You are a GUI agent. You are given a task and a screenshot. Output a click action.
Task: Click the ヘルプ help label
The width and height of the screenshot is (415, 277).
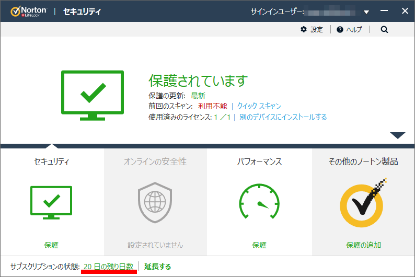(354, 29)
